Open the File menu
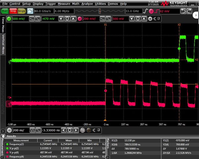This screenshot has width=199, height=159. pos(5,4)
